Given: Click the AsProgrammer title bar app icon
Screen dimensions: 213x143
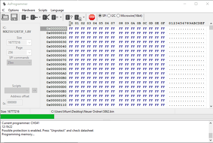Looking at the screenshot, I should 4,4.
